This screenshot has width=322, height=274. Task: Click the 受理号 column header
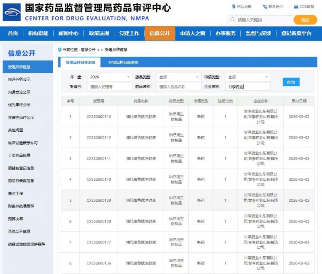tap(99, 101)
